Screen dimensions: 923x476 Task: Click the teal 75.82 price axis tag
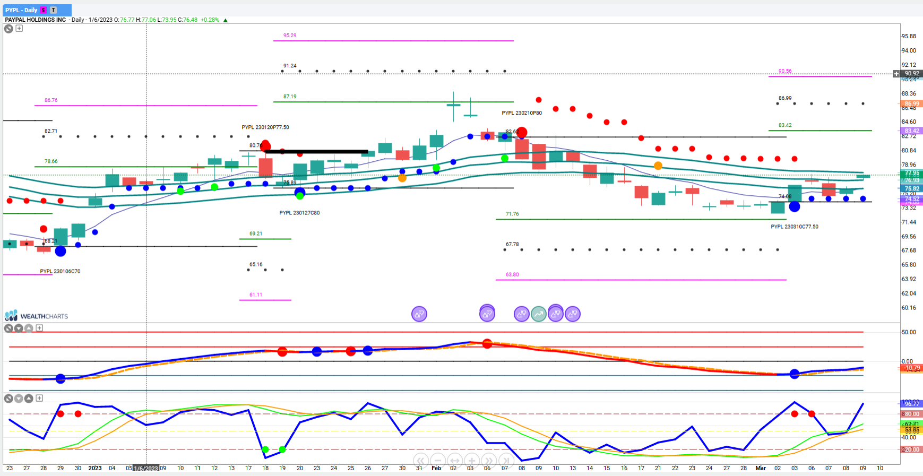point(912,188)
